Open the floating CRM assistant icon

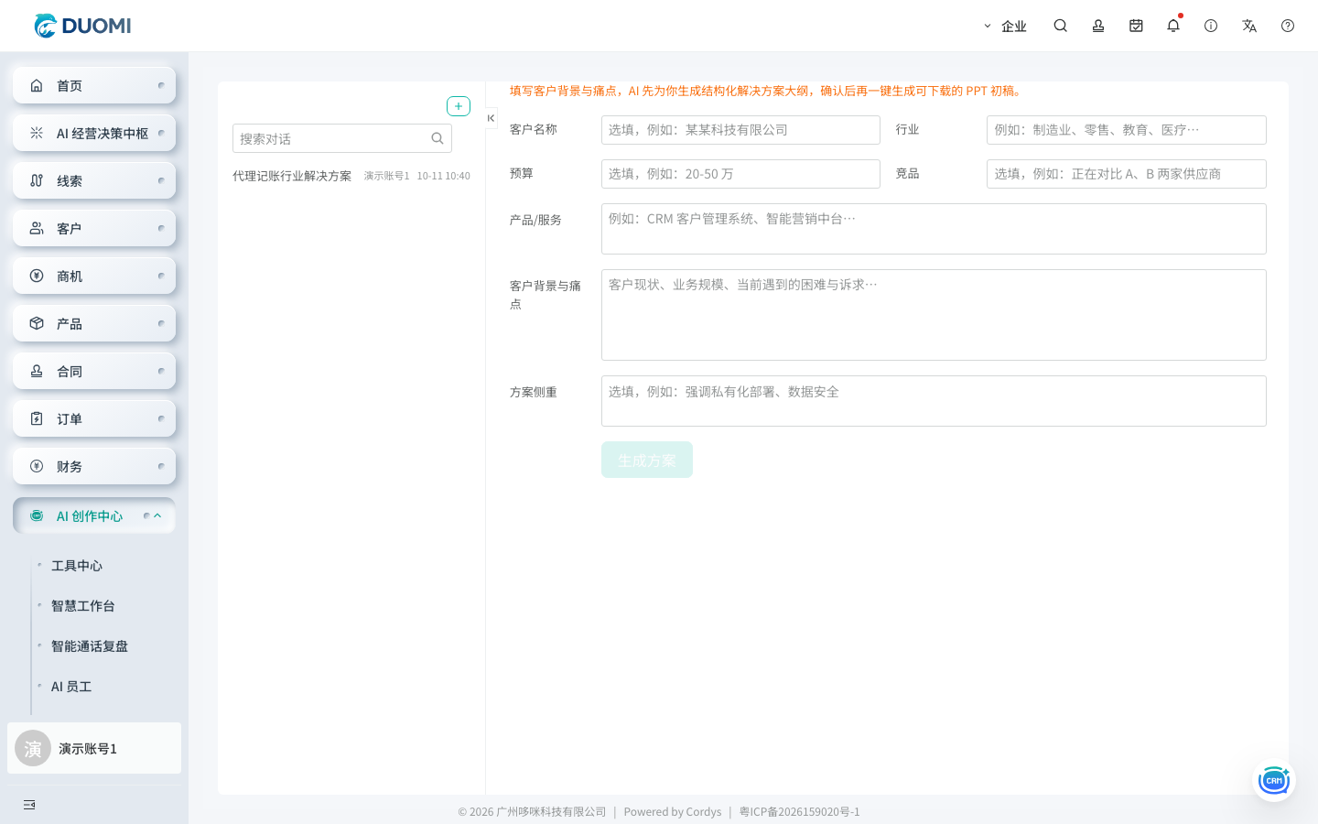point(1274,780)
